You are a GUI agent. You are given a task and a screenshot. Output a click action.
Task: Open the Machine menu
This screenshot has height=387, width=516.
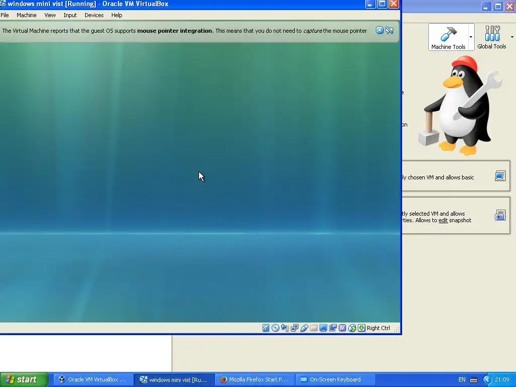[x=27, y=15]
